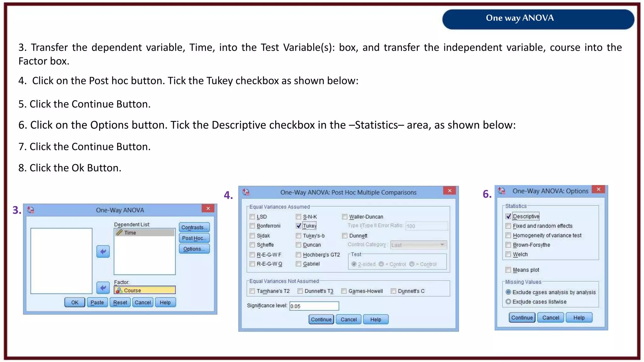Enable the Welch checkbox
Screen dimensions: 644x362
tap(508, 254)
